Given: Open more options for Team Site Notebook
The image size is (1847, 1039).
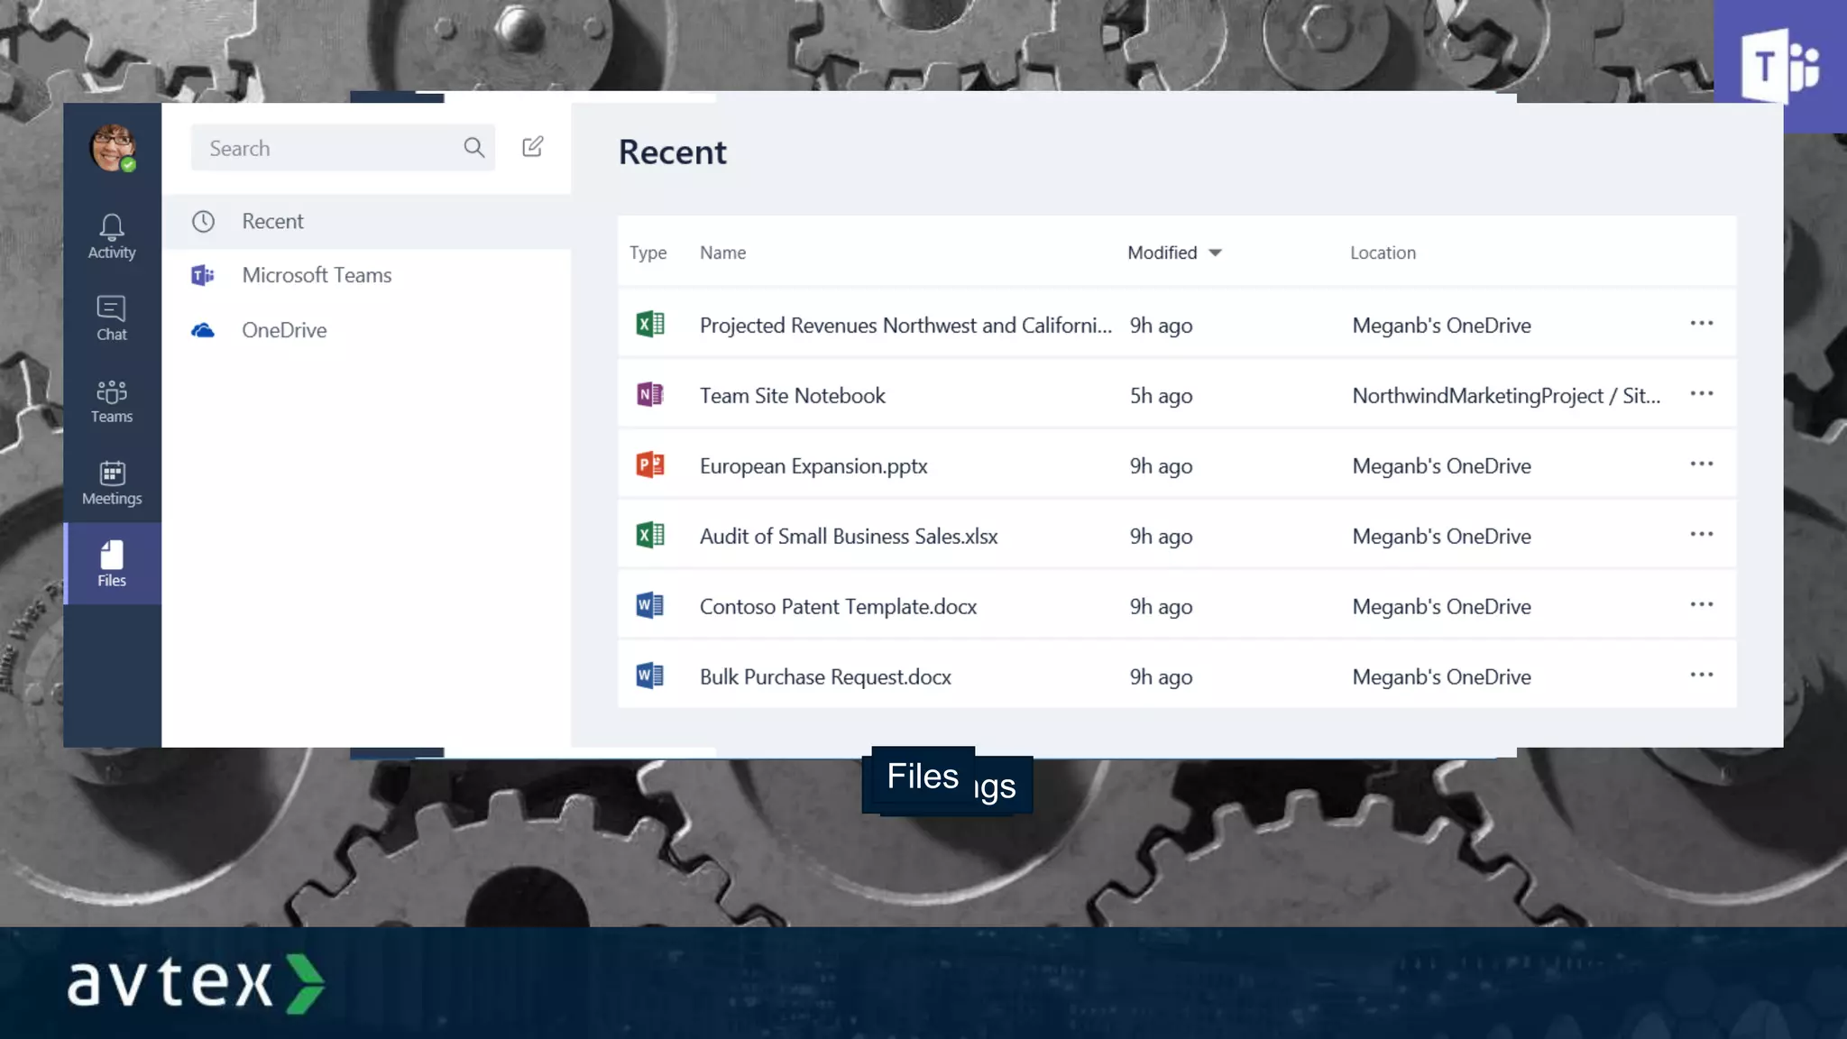Looking at the screenshot, I should tap(1701, 393).
